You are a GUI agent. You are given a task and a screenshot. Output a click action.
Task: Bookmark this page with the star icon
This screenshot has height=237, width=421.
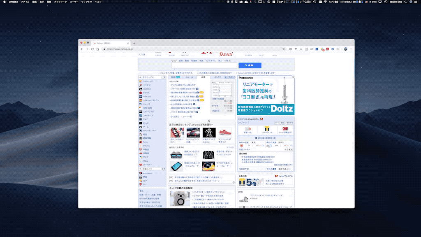(x=284, y=49)
